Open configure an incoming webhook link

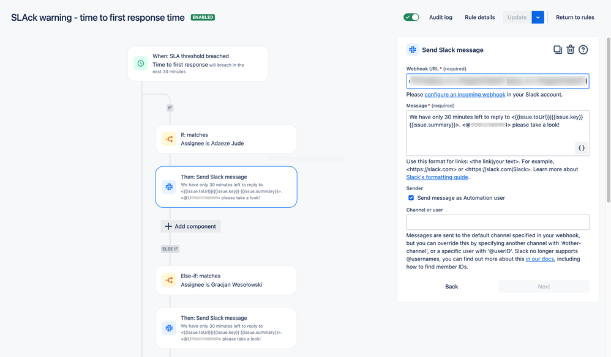tap(465, 95)
